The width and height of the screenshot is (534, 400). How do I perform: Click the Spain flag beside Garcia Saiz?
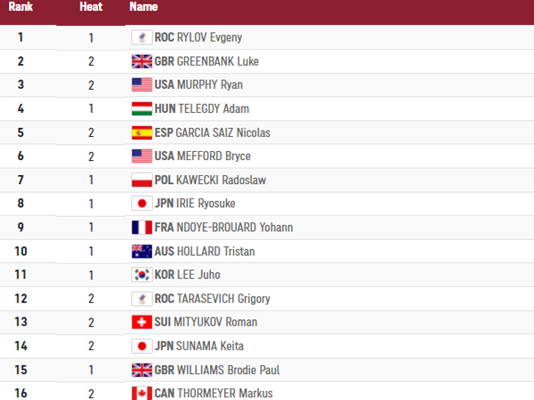(142, 132)
